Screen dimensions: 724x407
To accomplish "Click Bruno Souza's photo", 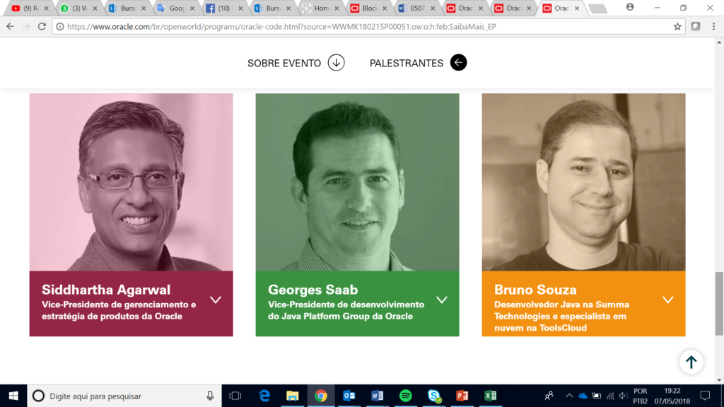I will pyautogui.click(x=583, y=182).
